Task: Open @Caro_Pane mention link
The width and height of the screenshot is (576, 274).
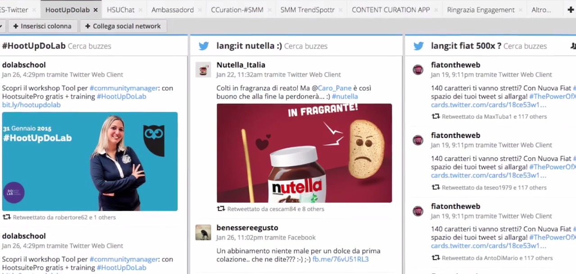Action: pos(336,88)
